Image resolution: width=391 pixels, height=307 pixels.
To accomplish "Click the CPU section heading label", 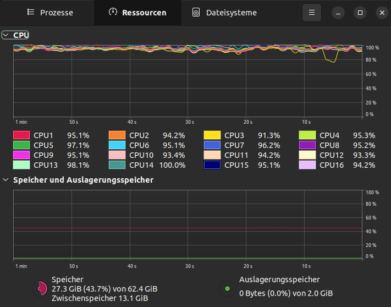I will 21,35.
